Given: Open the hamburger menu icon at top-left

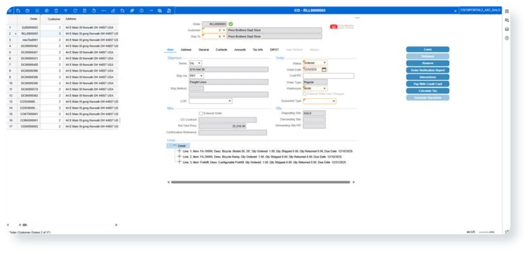Looking at the screenshot, I should pos(9,10).
